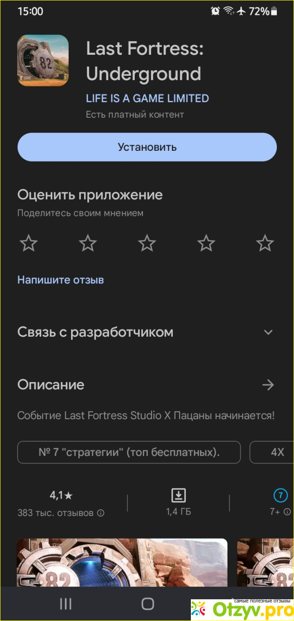Open the first game screenshot
Viewport: 294px width, 621px height.
click(122, 562)
